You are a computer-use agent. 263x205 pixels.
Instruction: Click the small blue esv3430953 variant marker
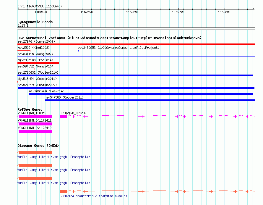coord(78,51)
